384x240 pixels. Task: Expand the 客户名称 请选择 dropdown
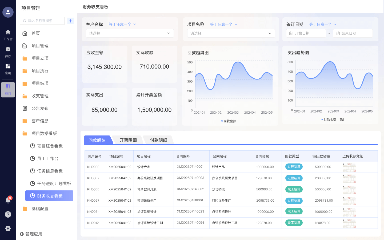pos(130,33)
